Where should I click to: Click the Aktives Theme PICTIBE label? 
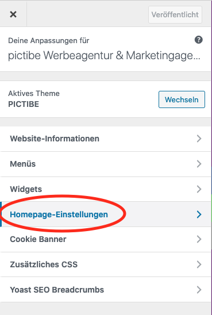pos(34,99)
